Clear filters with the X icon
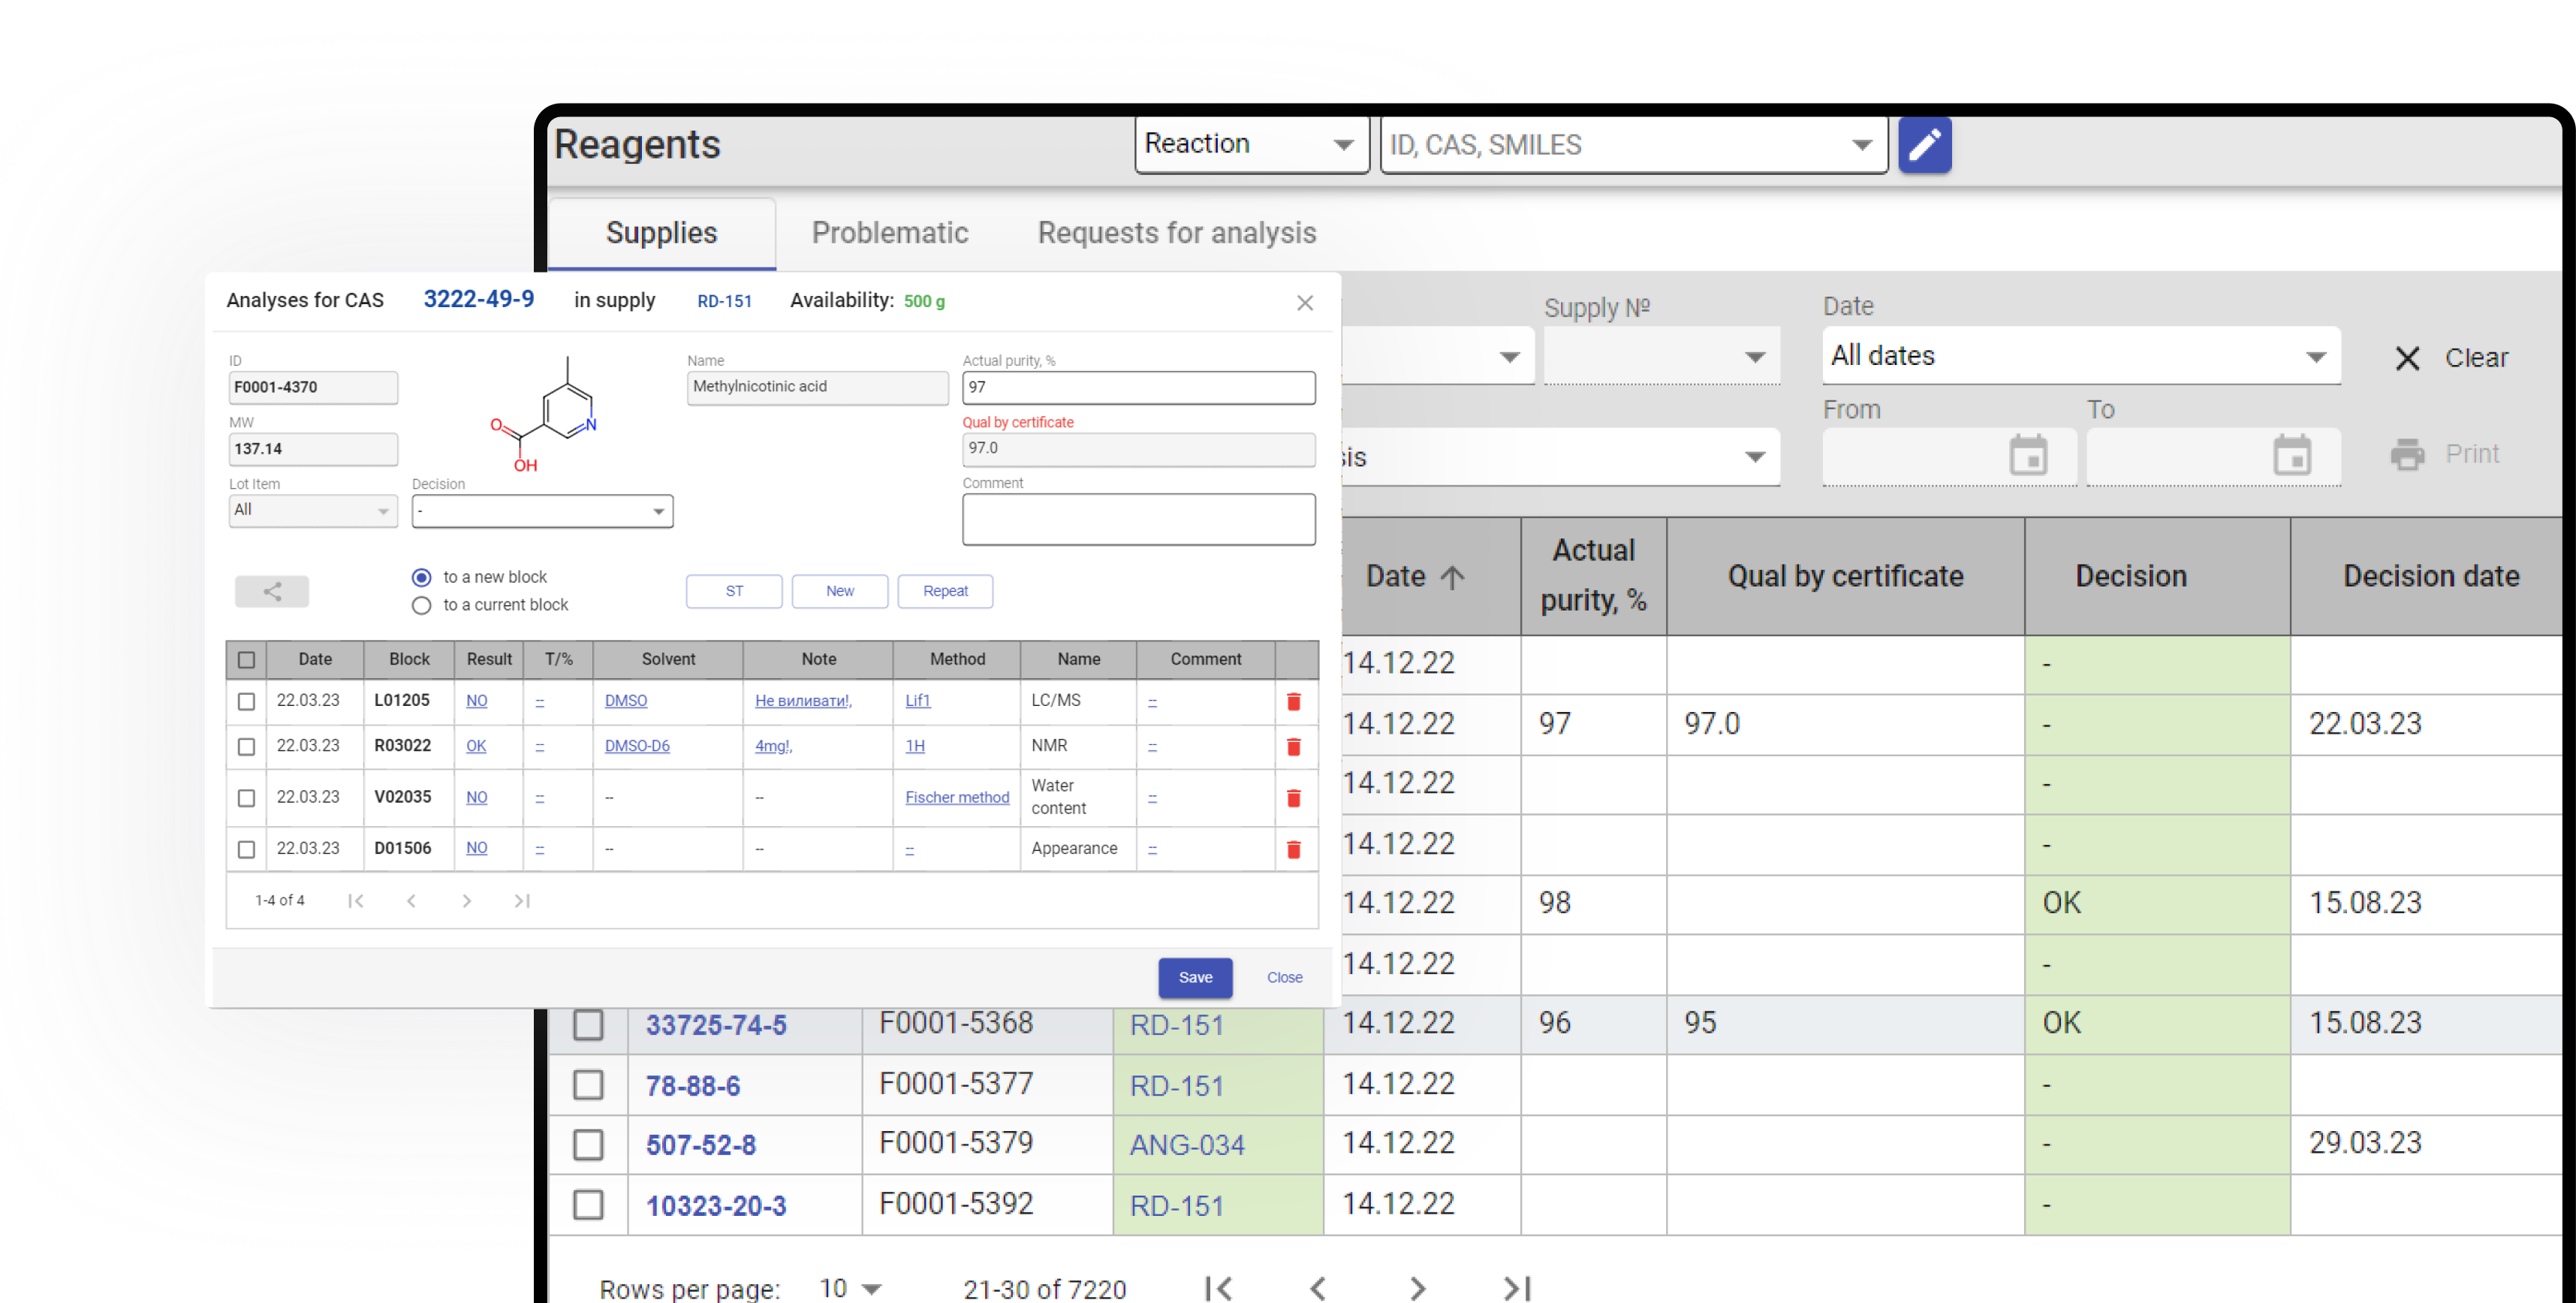 tap(2407, 358)
